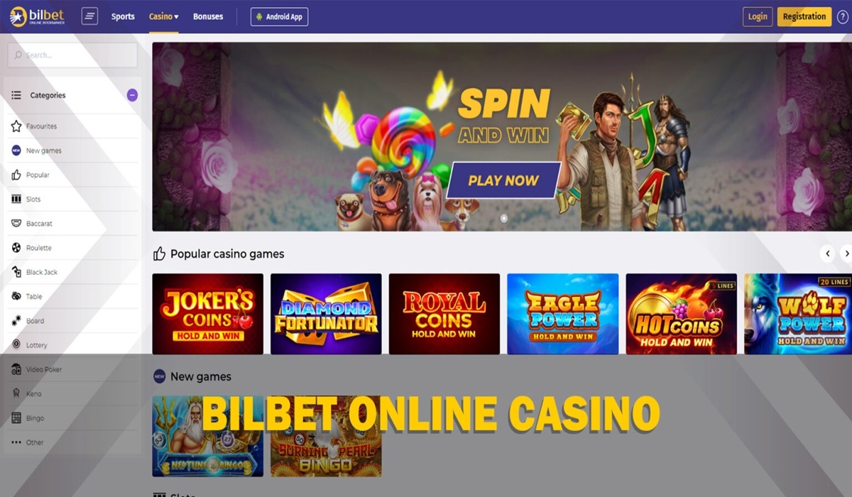Screen dimensions: 852x497
Task: Click the help question mark icon
Action: tap(843, 16)
